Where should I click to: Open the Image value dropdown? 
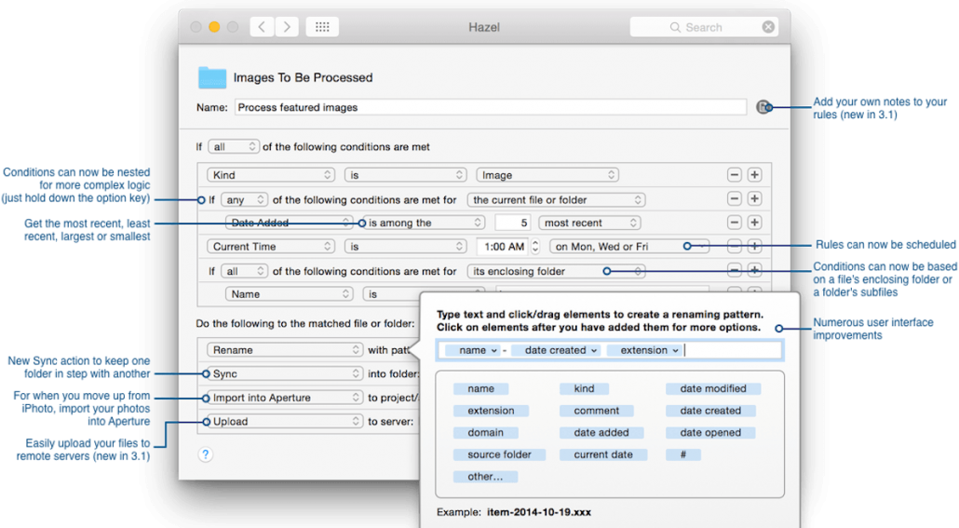point(547,175)
